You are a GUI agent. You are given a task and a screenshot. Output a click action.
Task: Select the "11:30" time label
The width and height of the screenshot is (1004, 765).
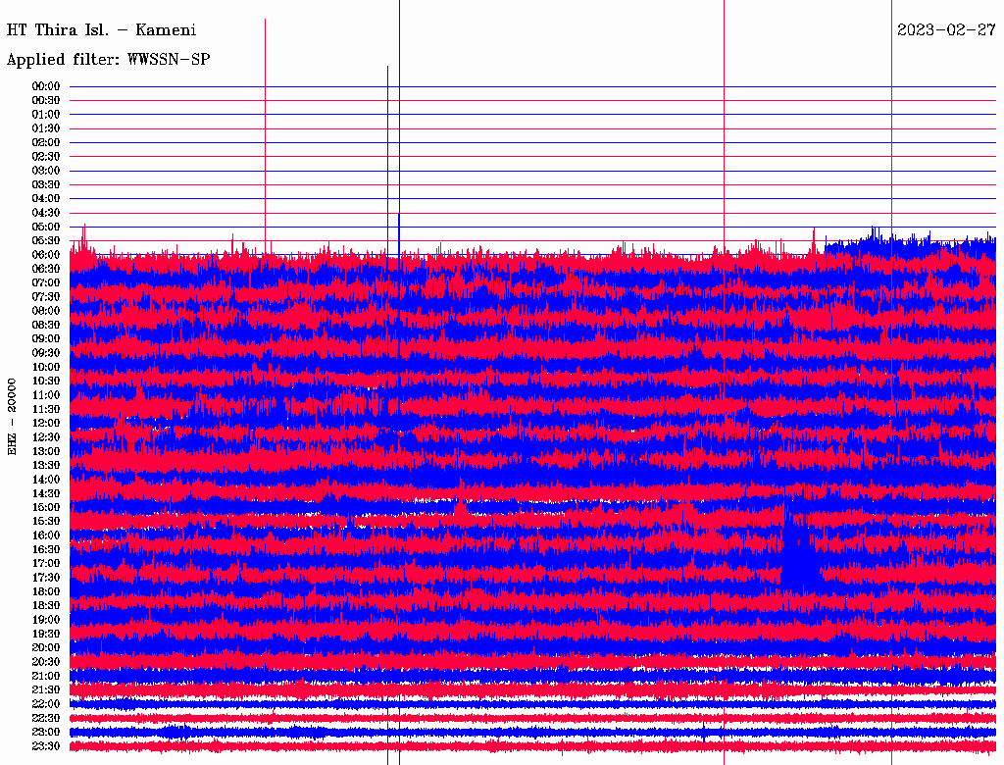click(x=46, y=409)
